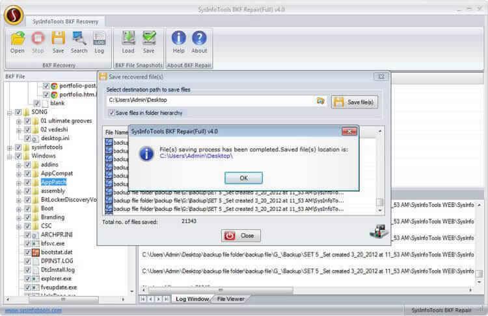The height and width of the screenshot is (316, 488).
Task: Click the Windows folder icon in tree
Action: 27,156
